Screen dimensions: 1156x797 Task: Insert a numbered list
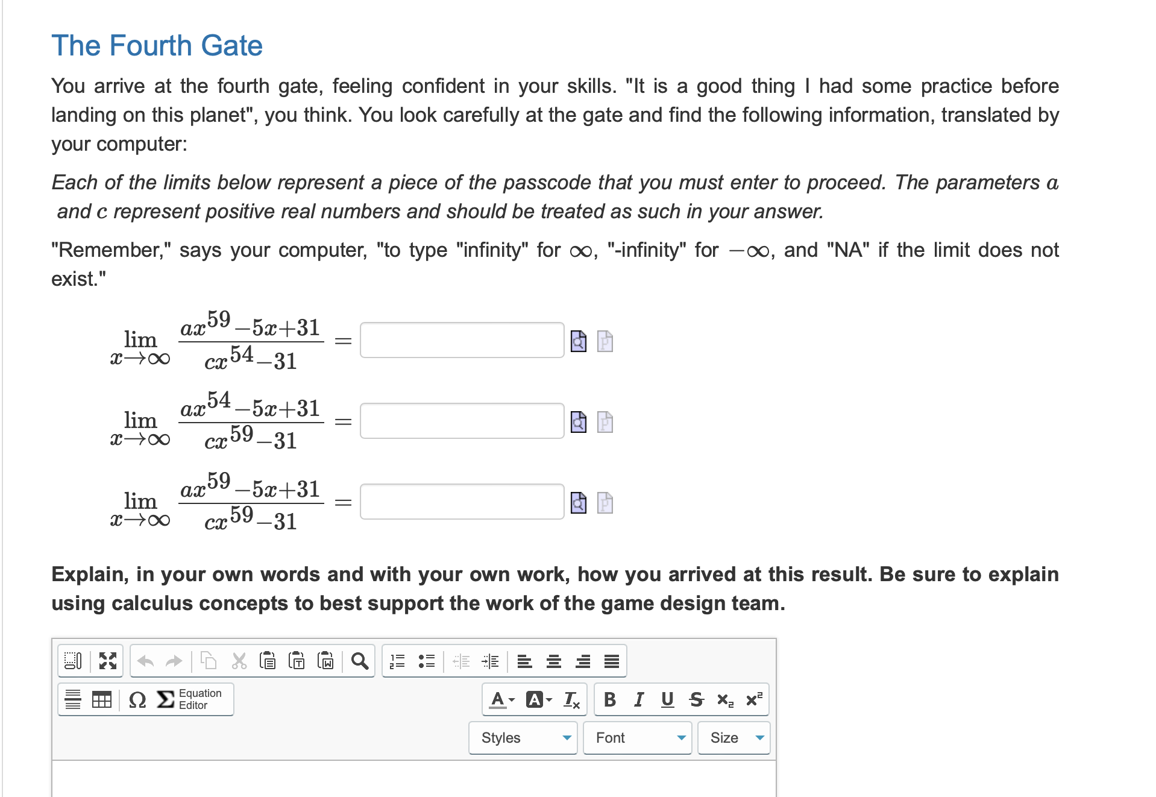tap(397, 661)
